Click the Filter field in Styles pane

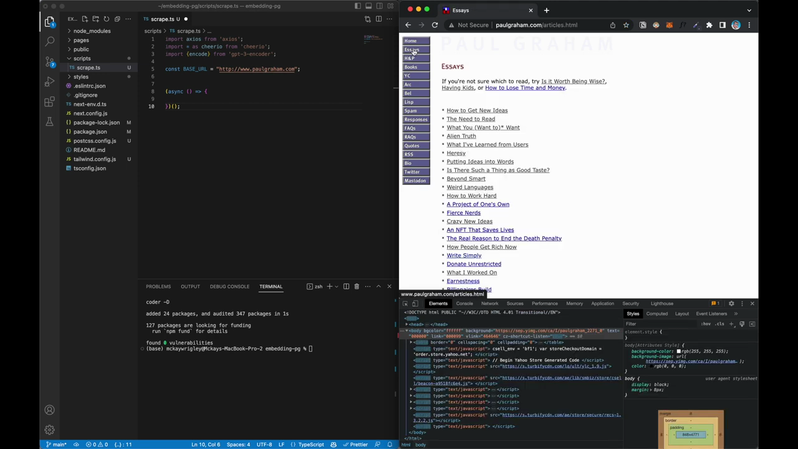click(661, 324)
